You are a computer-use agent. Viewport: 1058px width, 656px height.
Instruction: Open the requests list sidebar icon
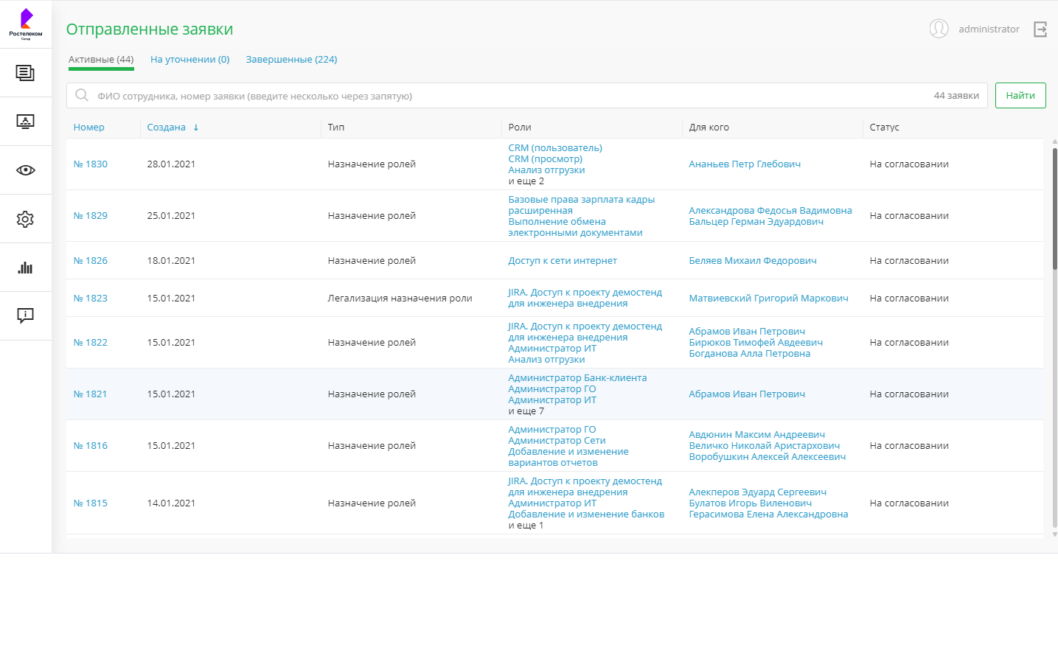tap(25, 73)
